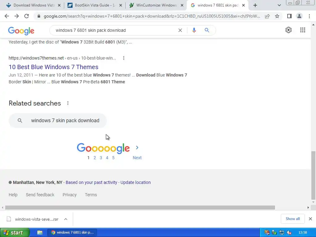This screenshot has height=237, width=316.
Task: Go to results page 2
Action: coord(94,158)
